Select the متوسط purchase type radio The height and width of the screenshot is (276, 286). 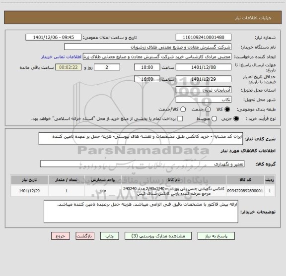click(214, 119)
